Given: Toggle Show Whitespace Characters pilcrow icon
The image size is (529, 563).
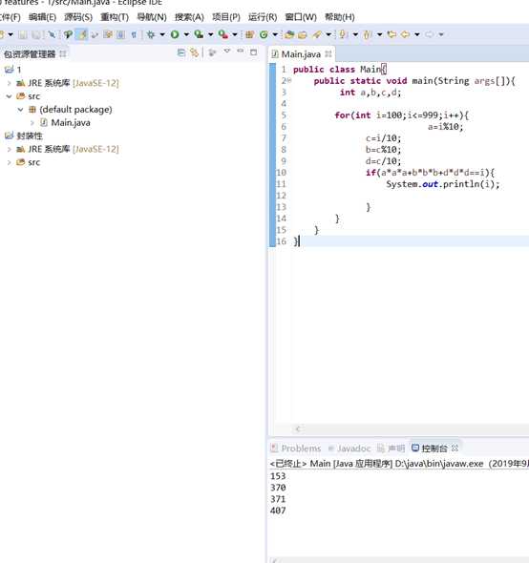Looking at the screenshot, I should pos(134,34).
